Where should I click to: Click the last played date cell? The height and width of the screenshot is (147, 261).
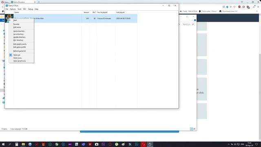click(x=123, y=18)
